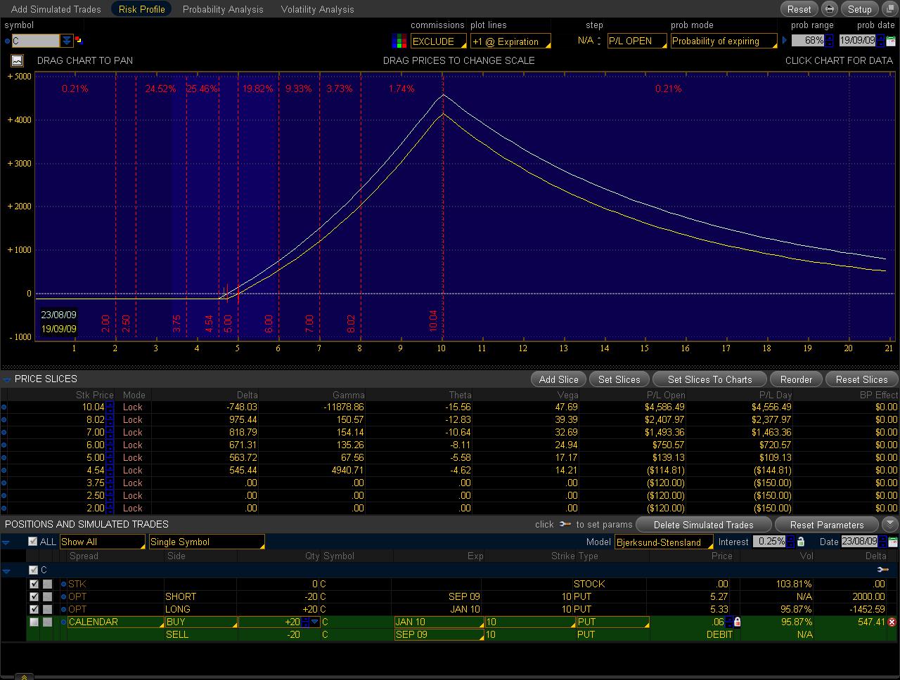Click the Reorder button
900x680 pixels.
(796, 379)
